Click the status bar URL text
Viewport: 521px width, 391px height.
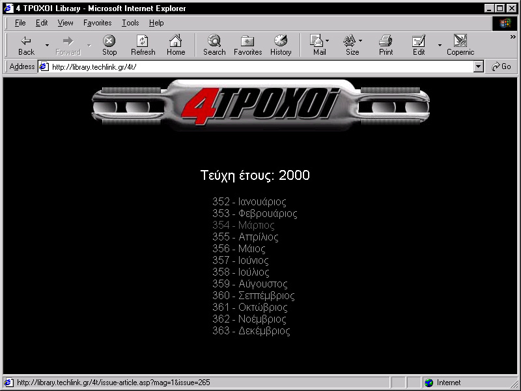(x=113, y=383)
